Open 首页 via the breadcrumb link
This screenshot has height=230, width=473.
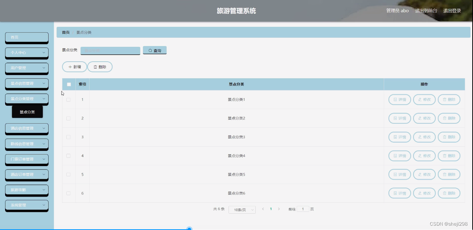point(65,32)
